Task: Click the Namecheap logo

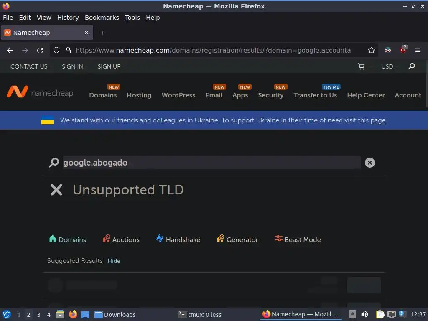Action: click(x=40, y=92)
